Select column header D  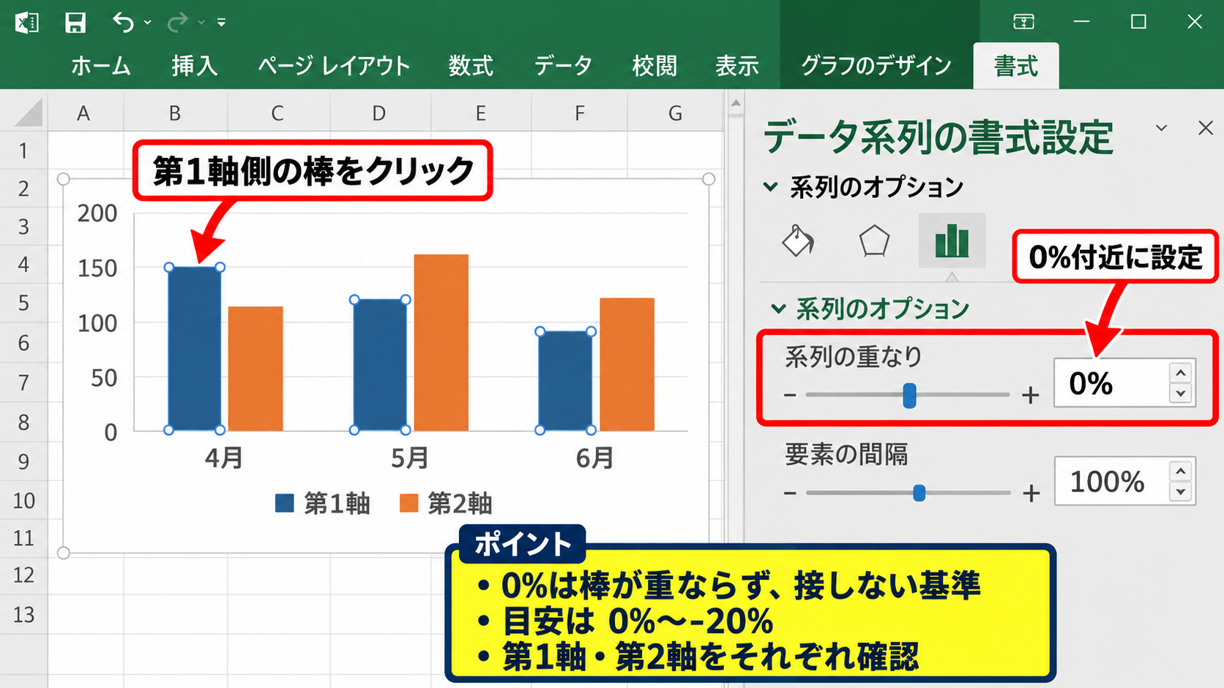click(379, 113)
